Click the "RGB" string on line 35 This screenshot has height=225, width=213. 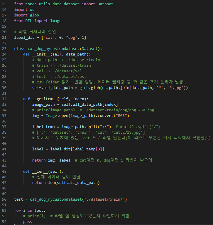121,116
